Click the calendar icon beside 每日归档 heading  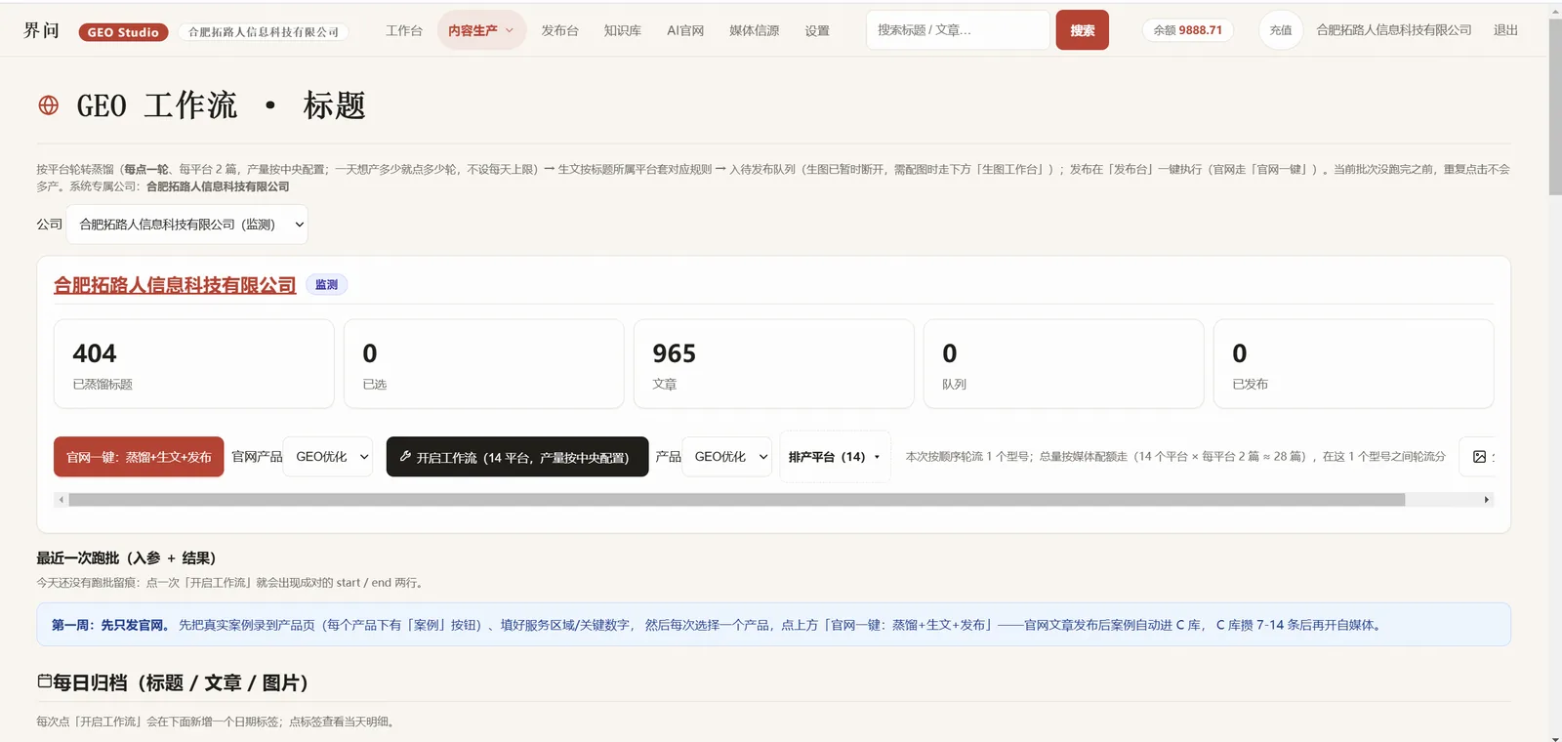pos(44,681)
